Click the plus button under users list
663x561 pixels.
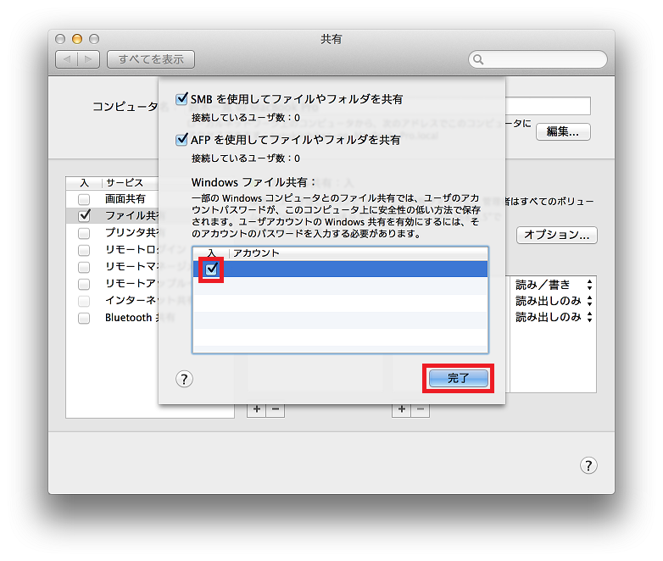(401, 410)
